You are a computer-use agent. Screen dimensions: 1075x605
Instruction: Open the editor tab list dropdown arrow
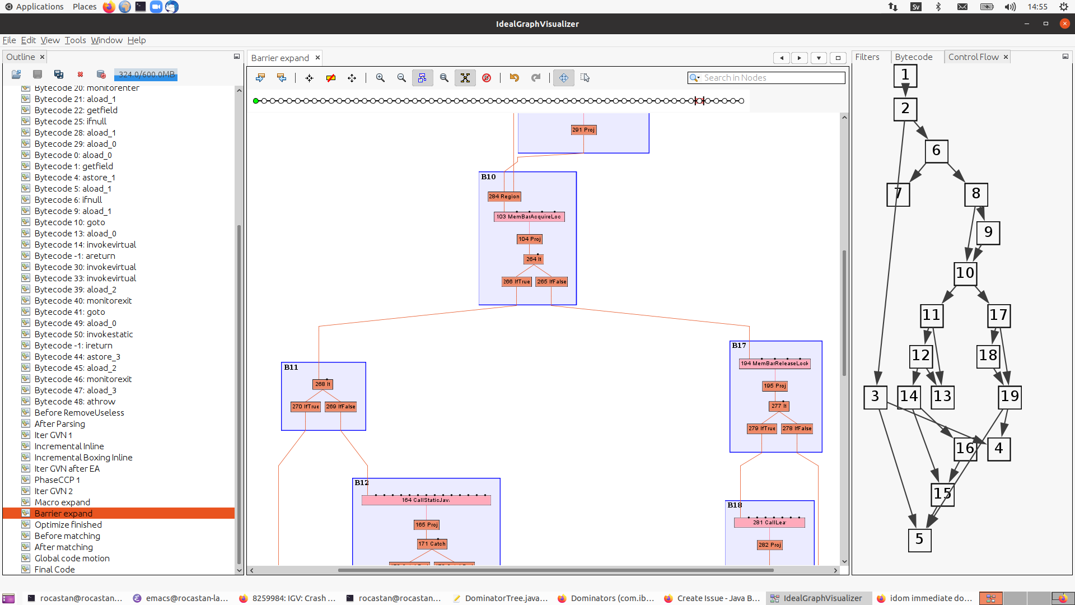[x=819, y=58]
